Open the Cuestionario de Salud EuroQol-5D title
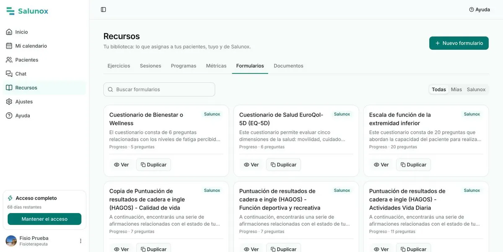The height and width of the screenshot is (252, 503). coord(281,119)
